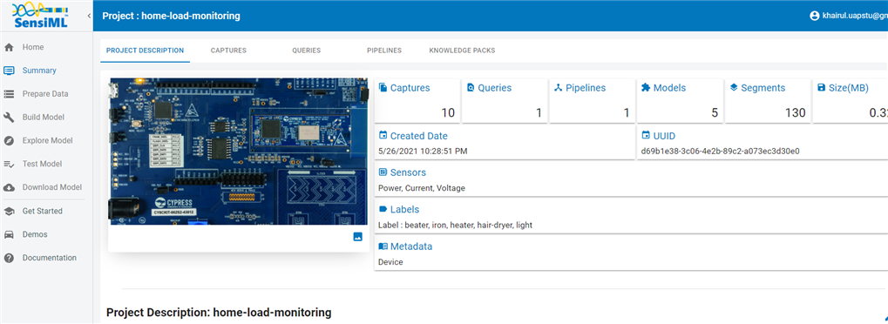The height and width of the screenshot is (324, 888).
Task: Click the Explore Model compass icon
Action: tap(9, 140)
